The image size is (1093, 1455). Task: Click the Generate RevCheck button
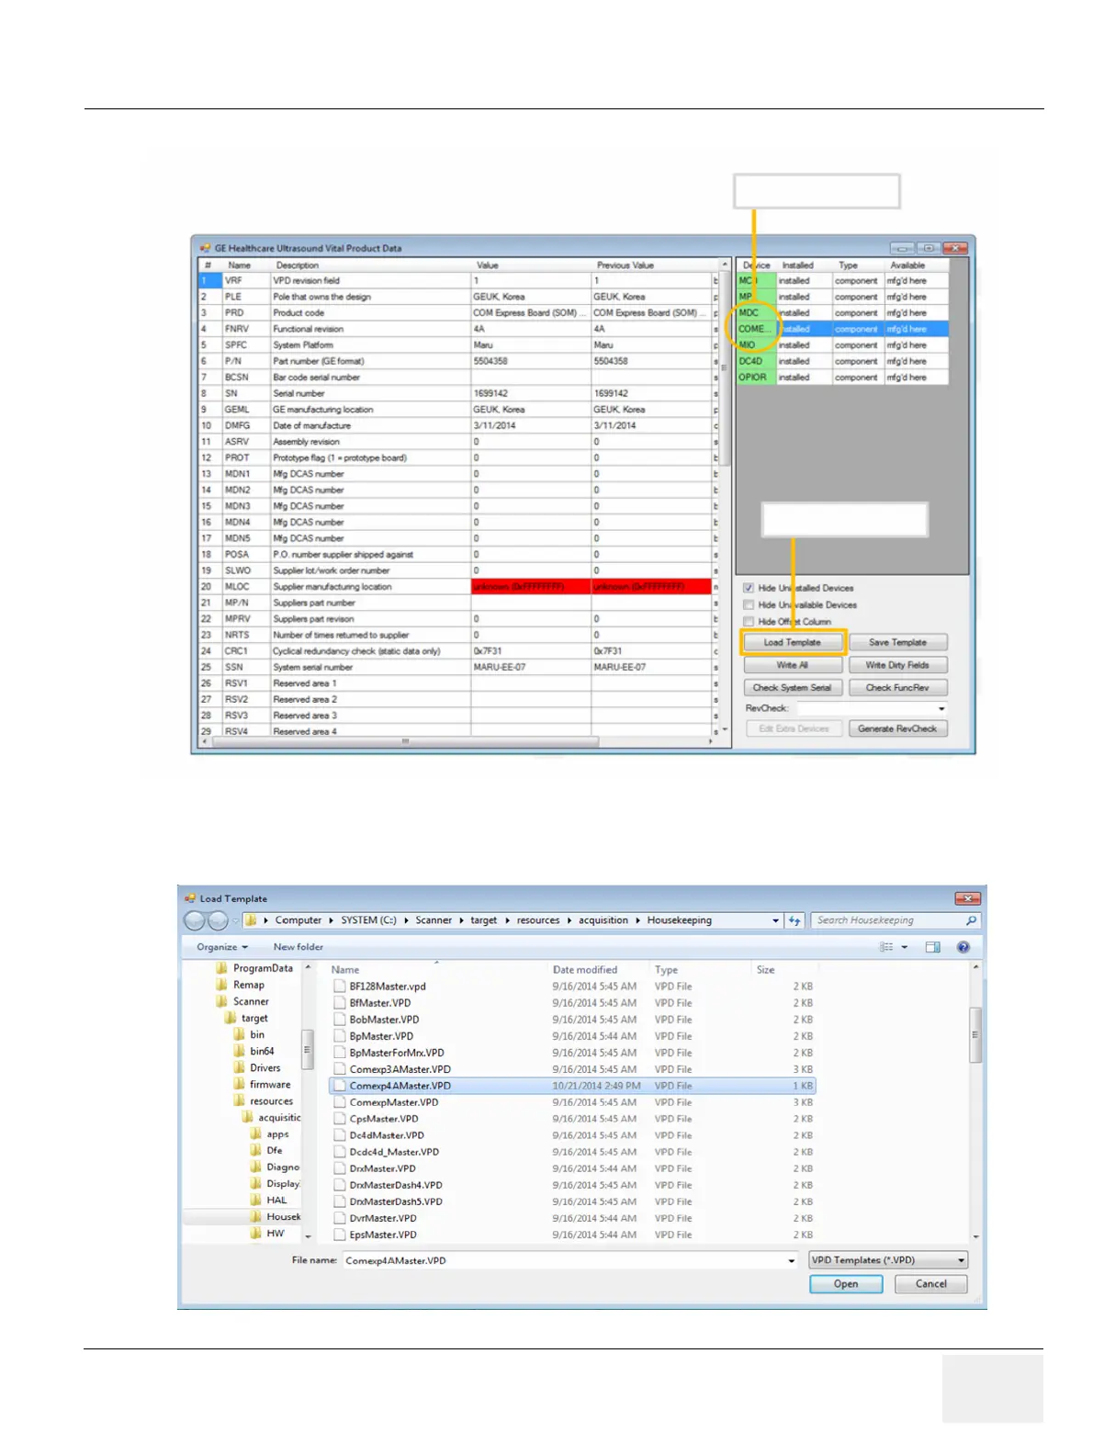[x=897, y=728]
